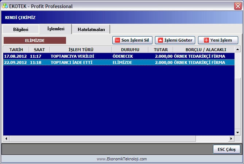The height and width of the screenshot is (164, 244).
Task: Exit using the ESC Çıkış button
Action: tap(226, 149)
